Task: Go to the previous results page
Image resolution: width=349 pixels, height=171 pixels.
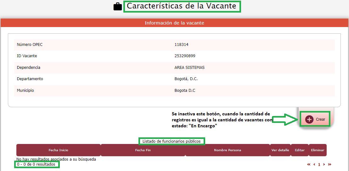Action: point(314,164)
